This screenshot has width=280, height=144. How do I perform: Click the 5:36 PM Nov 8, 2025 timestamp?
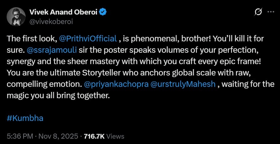tap(42, 136)
